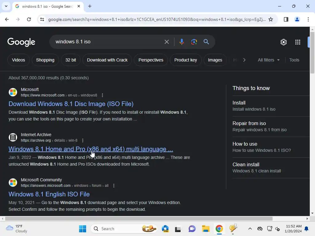
Task: Click the Microsoft site favicon
Action: point(13,92)
